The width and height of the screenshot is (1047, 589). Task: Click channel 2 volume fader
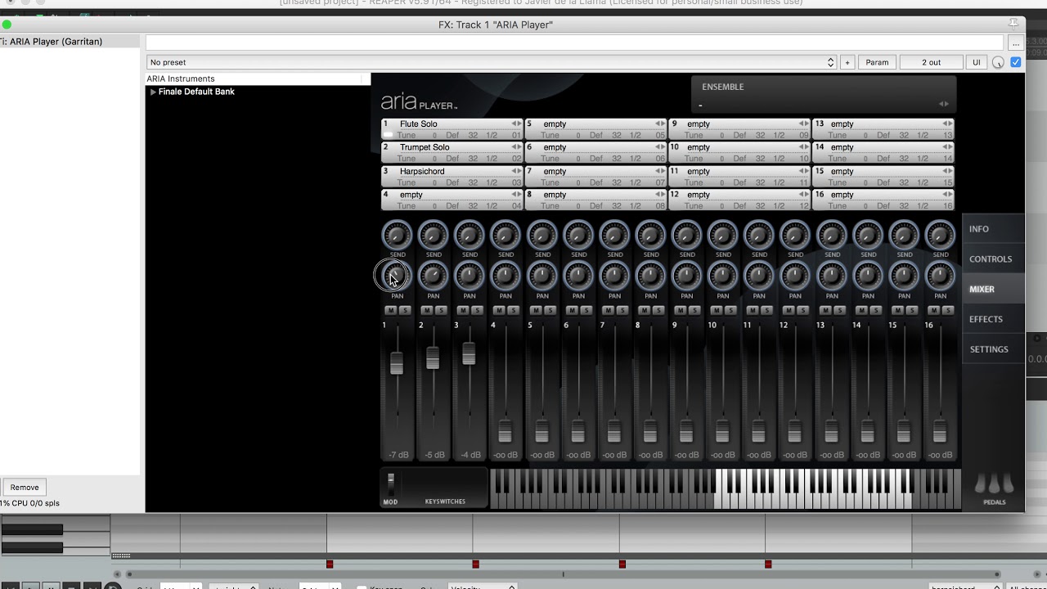[x=433, y=357]
